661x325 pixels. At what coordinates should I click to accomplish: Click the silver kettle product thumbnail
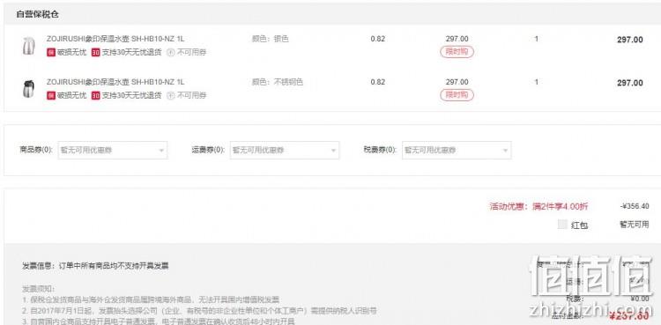click(29, 46)
